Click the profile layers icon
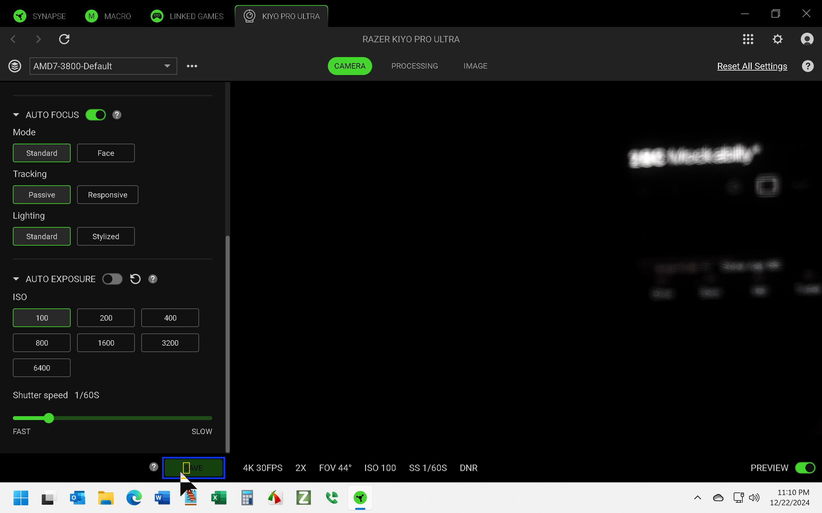The width and height of the screenshot is (822, 513). click(14, 66)
